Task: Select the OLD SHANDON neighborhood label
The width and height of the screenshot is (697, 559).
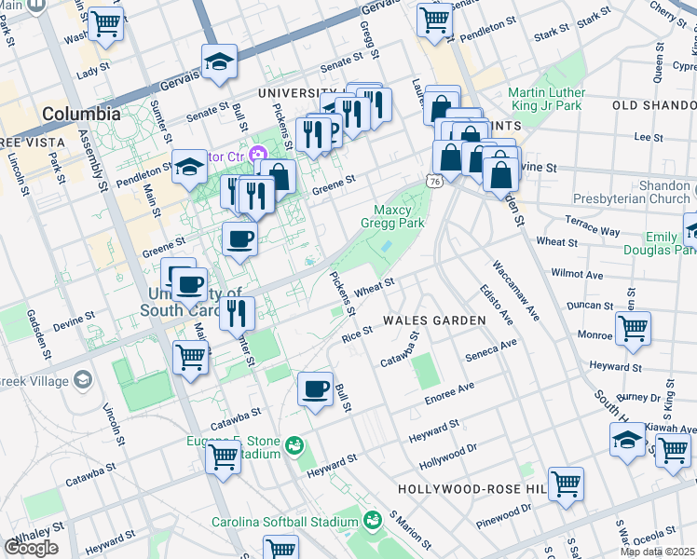Action: coord(654,105)
